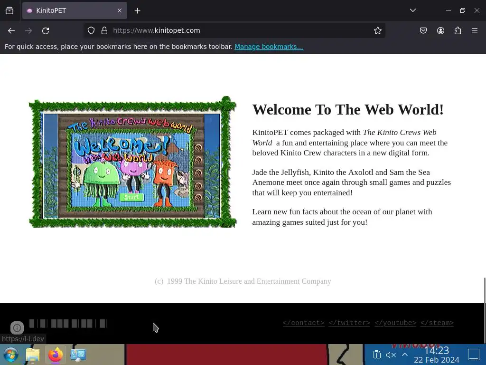Click the forward arrow navigation button
The image size is (486, 365).
[x=28, y=31]
